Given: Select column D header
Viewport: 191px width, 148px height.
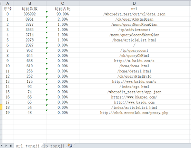Looking at the screenshot, I should coord(134,3).
